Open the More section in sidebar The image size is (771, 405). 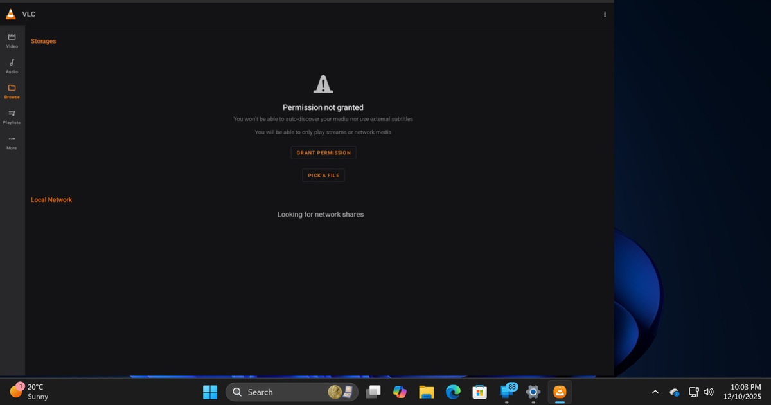tap(12, 141)
